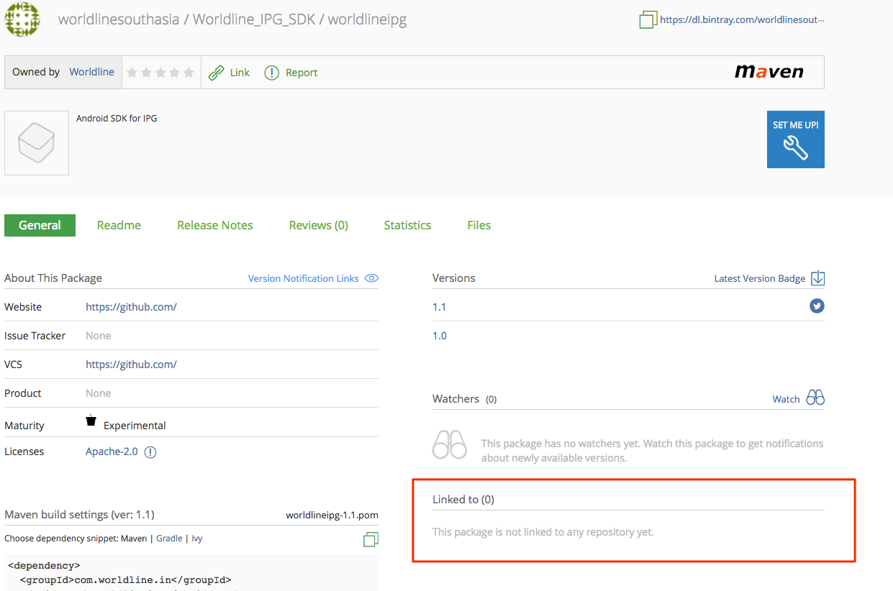Image resolution: width=893 pixels, height=591 pixels.
Task: Open the Release Notes tab
Action: pos(215,225)
